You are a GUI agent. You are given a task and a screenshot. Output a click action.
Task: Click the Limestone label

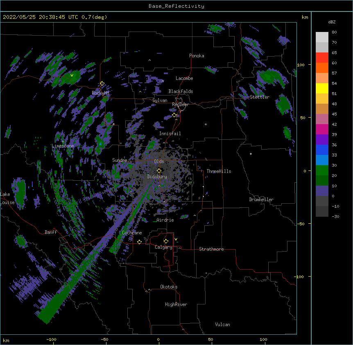[x=63, y=146]
